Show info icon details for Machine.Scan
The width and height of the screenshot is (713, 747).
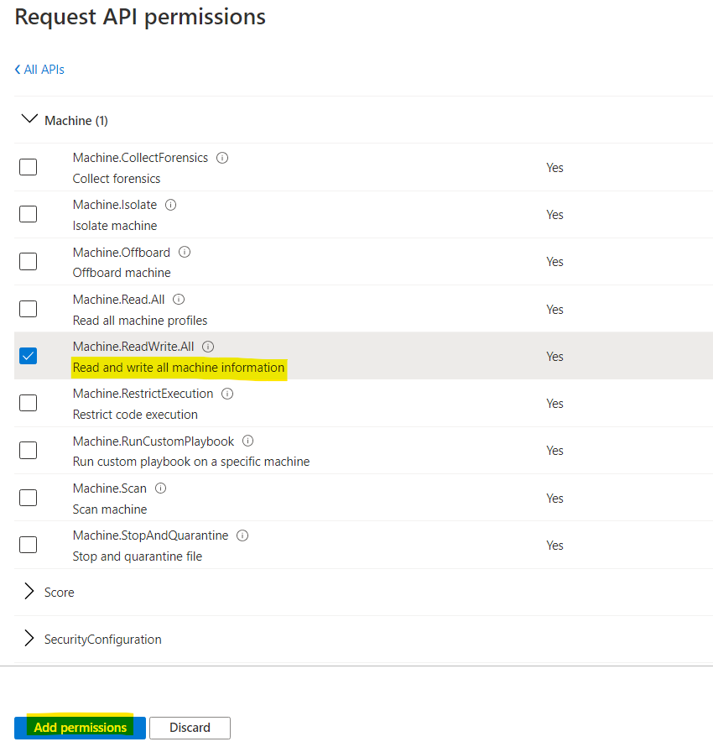click(160, 488)
